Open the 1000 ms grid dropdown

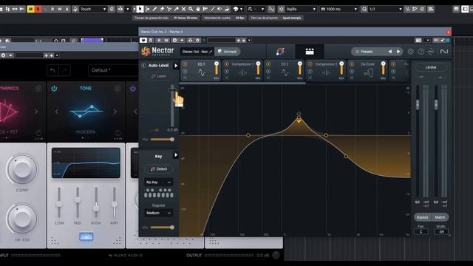coord(339,9)
